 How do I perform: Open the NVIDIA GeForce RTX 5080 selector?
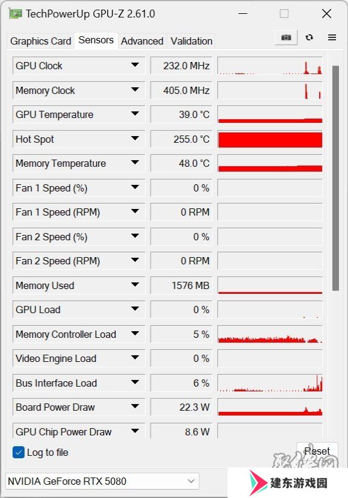tap(102, 481)
